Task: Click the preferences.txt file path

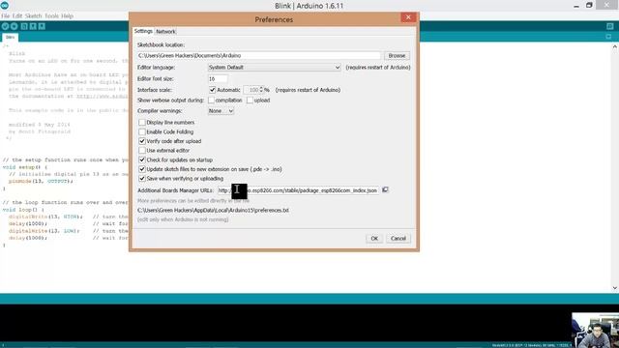Action: pos(213,211)
